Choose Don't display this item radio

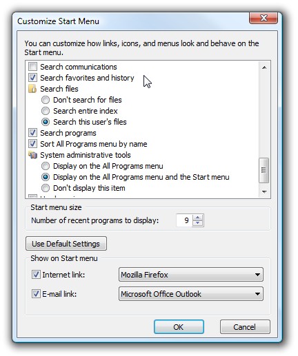click(x=46, y=188)
